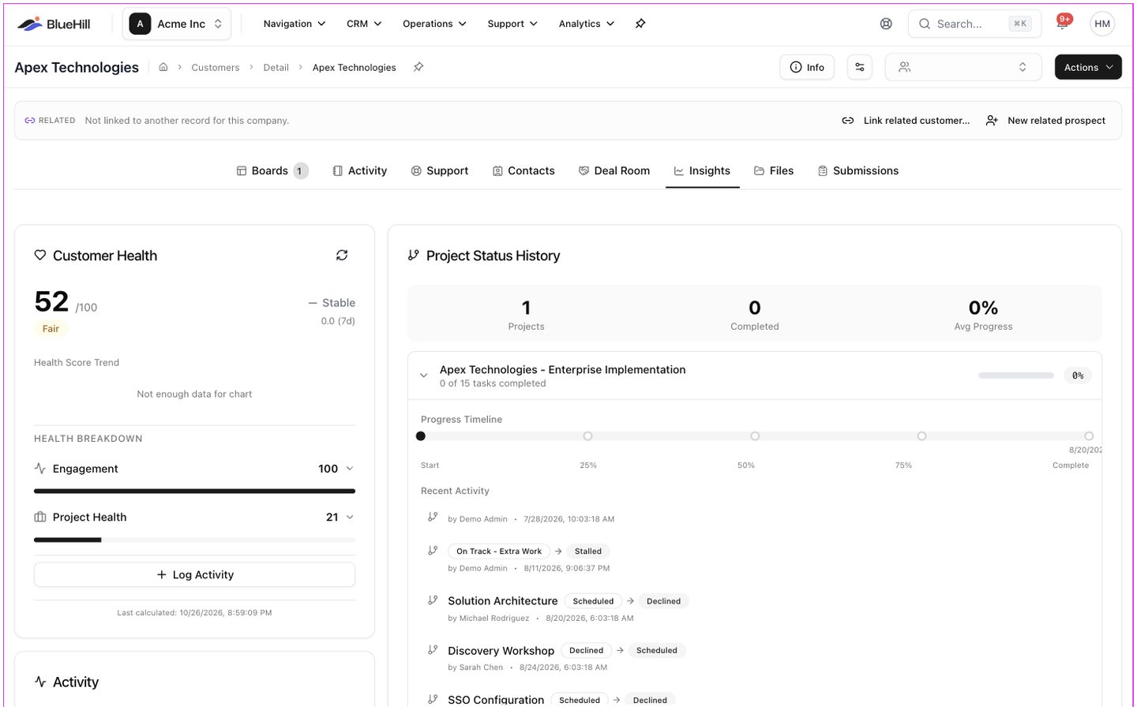Viewport: 1137px width, 710px height.
Task: Click branch icon next to Discovery Workshop entry
Action: (433, 650)
